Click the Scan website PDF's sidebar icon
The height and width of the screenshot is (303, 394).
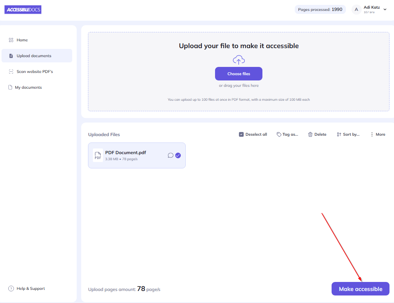[11, 71]
